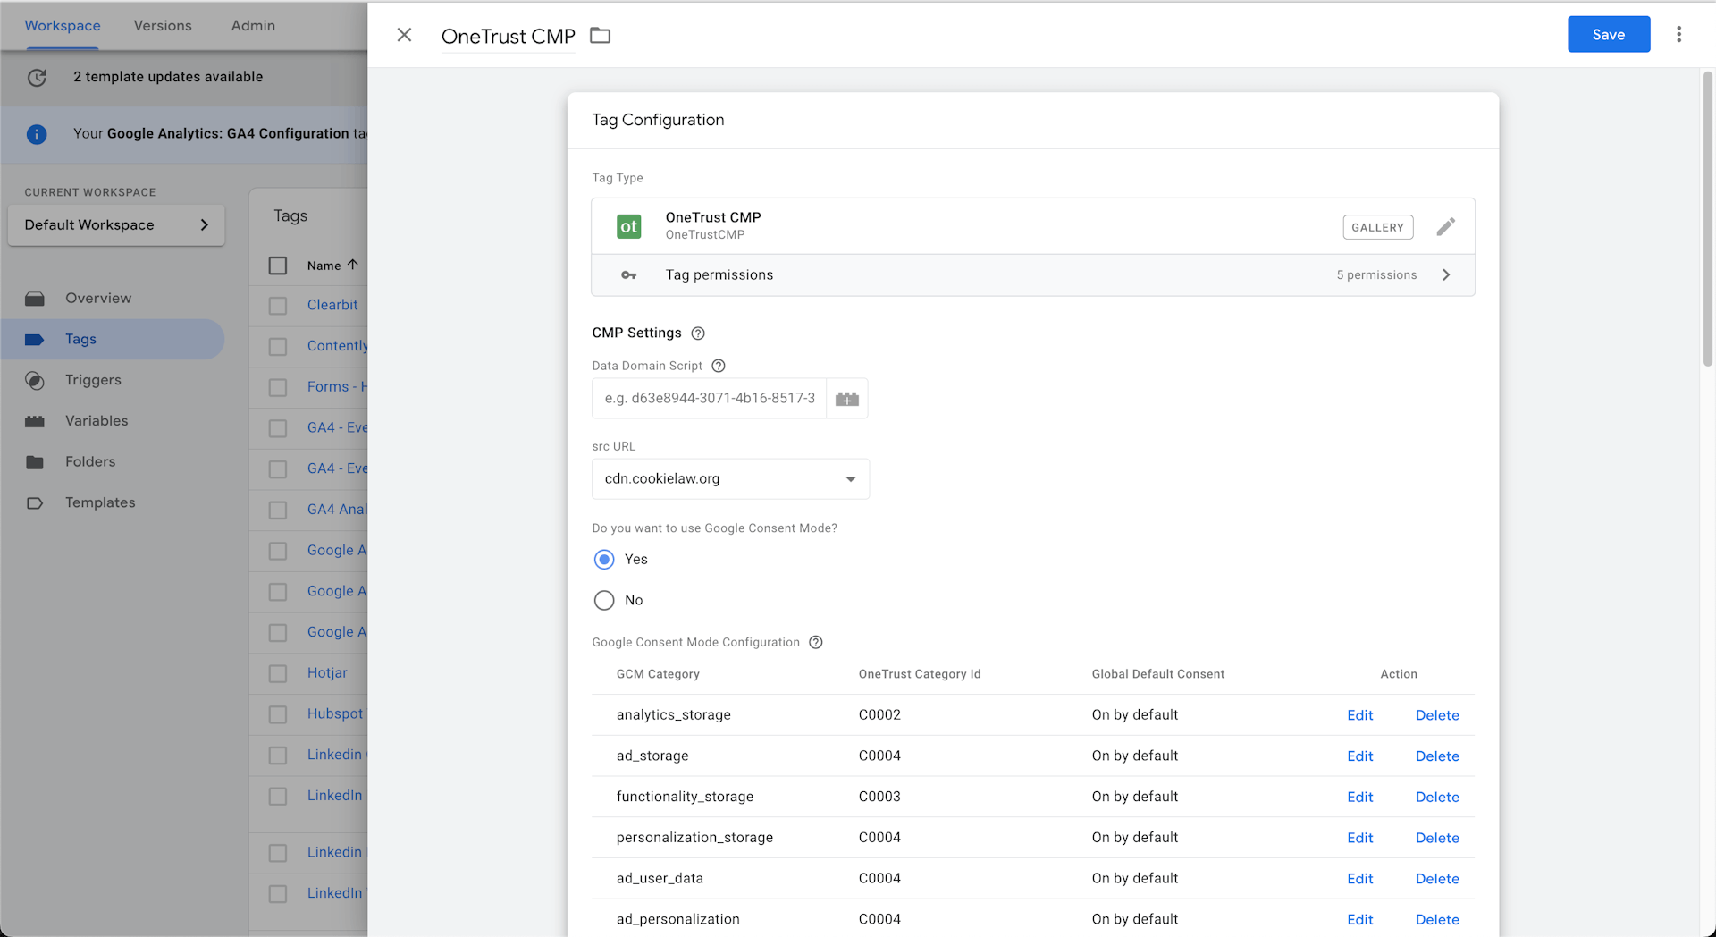The image size is (1716, 937).
Task: Select Yes for Google Consent Mode
Action: (604, 560)
